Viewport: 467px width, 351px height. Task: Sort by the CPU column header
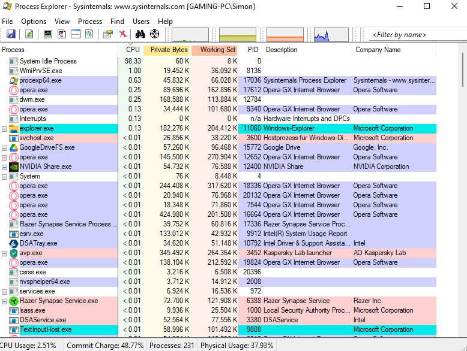point(130,50)
